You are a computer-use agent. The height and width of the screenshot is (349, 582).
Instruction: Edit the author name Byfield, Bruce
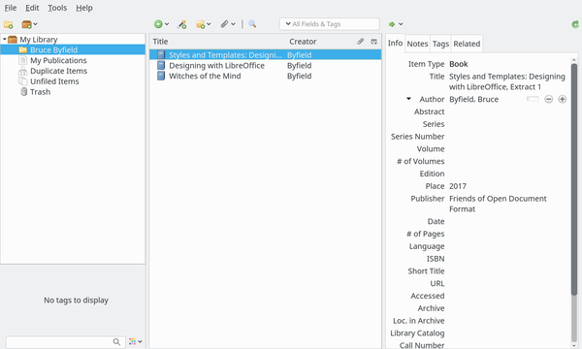point(473,100)
